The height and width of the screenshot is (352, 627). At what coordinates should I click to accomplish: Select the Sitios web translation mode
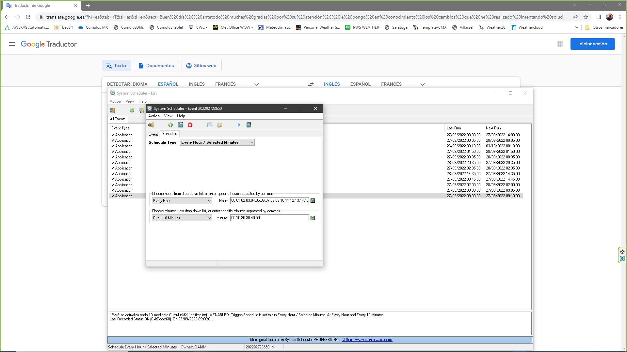(x=201, y=66)
